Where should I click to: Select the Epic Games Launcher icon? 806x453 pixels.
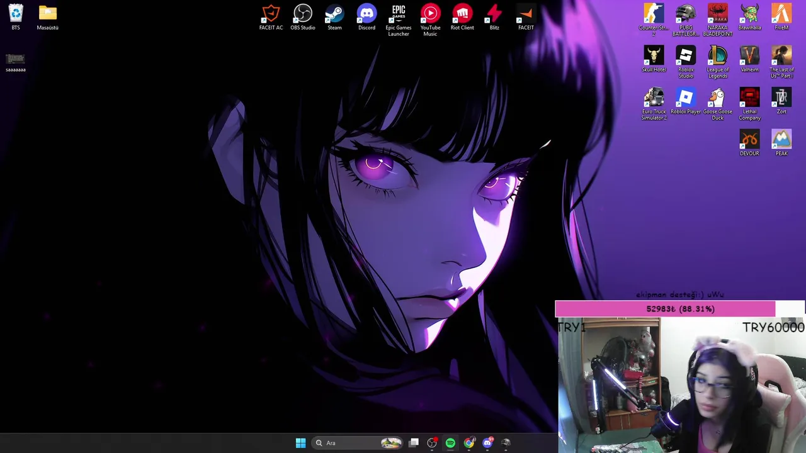pyautogui.click(x=399, y=20)
